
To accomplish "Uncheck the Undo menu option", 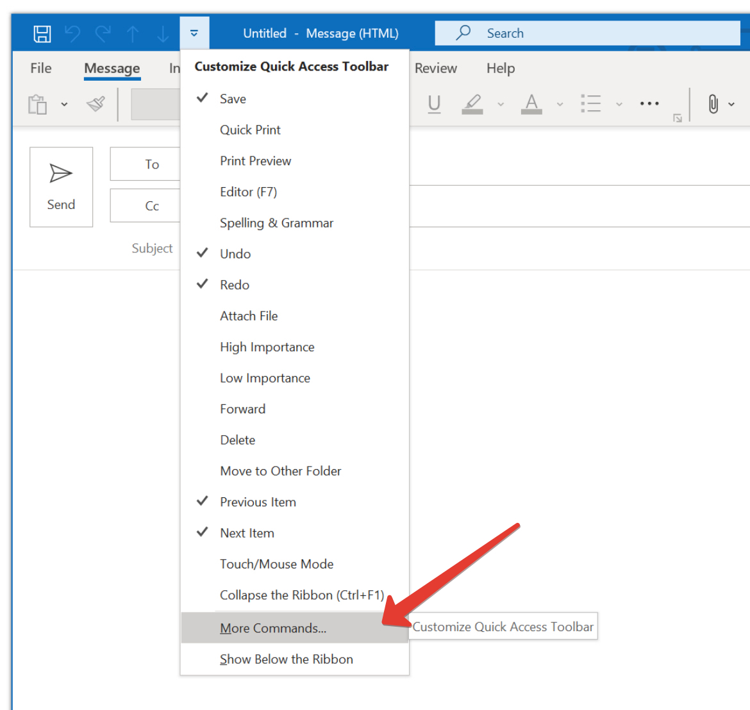I will coord(235,254).
